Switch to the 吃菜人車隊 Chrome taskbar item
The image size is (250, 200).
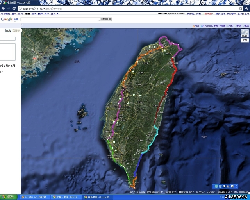click(x=66, y=197)
